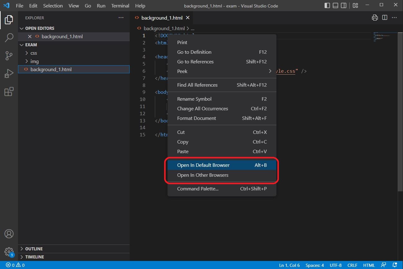
Task: Expand the css folder
Action: [x=74, y=53]
